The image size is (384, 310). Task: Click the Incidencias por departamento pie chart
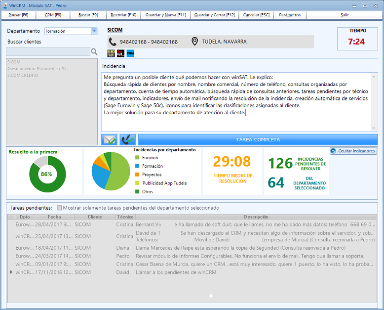(x=111, y=171)
